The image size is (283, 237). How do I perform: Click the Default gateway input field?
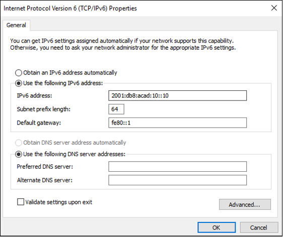(x=177, y=123)
